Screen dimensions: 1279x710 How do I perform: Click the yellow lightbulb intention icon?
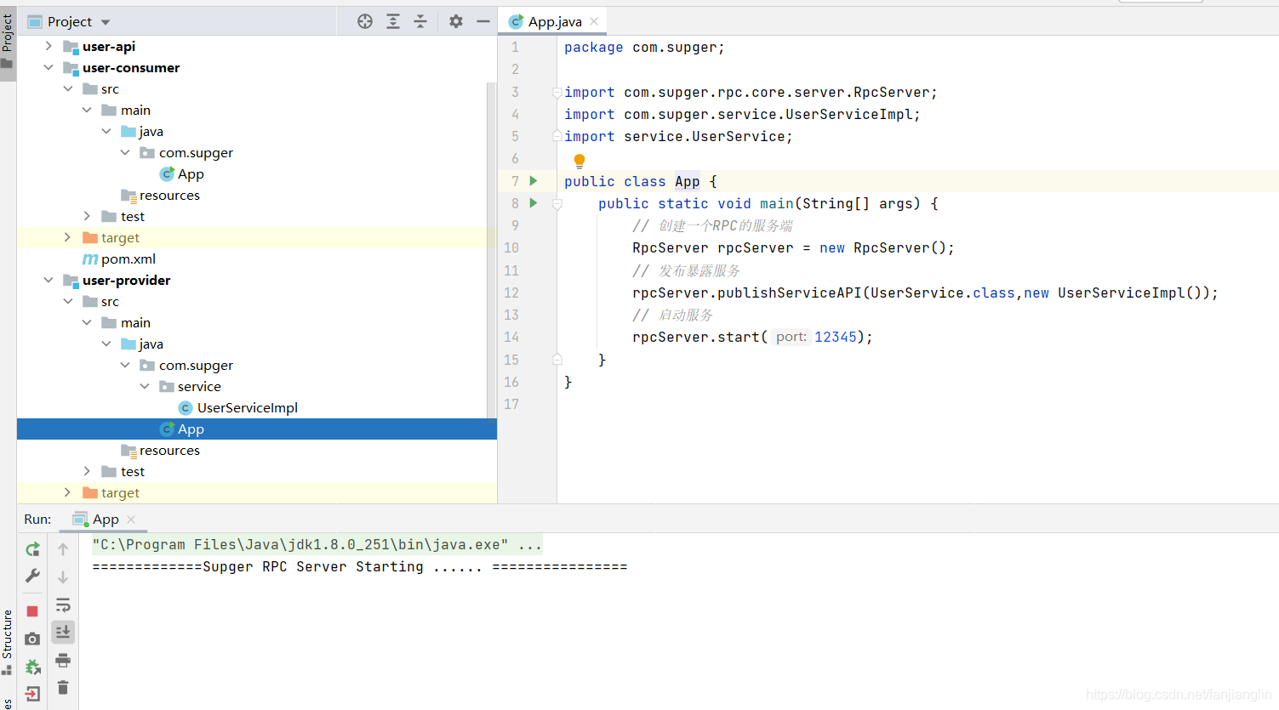pyautogui.click(x=580, y=161)
